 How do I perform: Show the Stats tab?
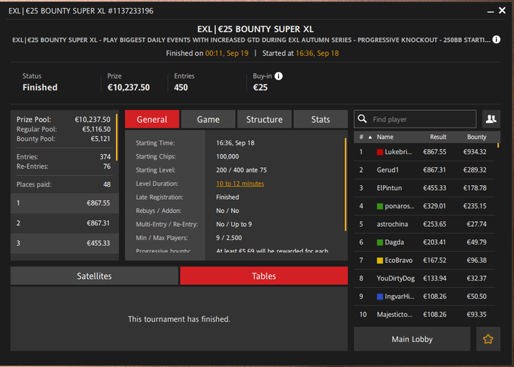(321, 119)
